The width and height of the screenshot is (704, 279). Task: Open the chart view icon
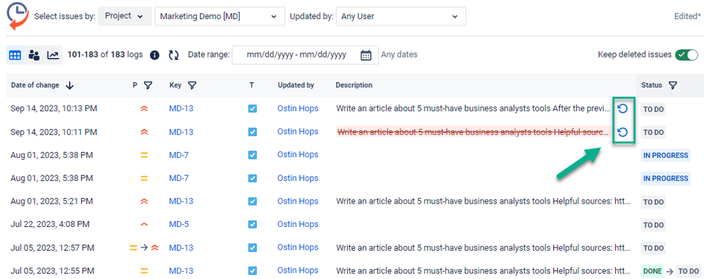[x=53, y=55]
